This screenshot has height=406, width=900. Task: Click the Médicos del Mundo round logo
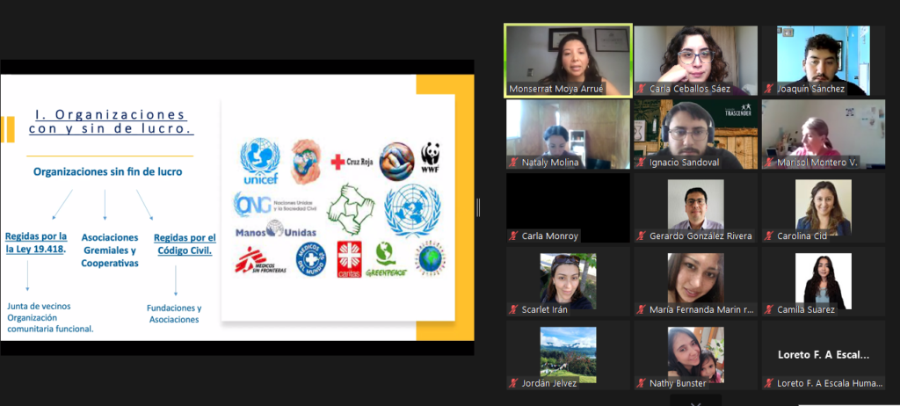[310, 259]
